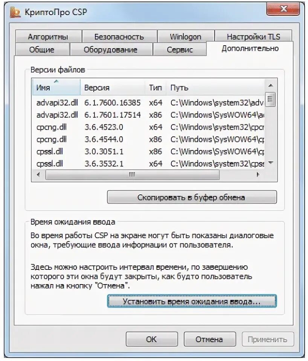The height and width of the screenshot is (361, 308).
Task: Click Скопировать в буфер обмена button
Action: 192,197
